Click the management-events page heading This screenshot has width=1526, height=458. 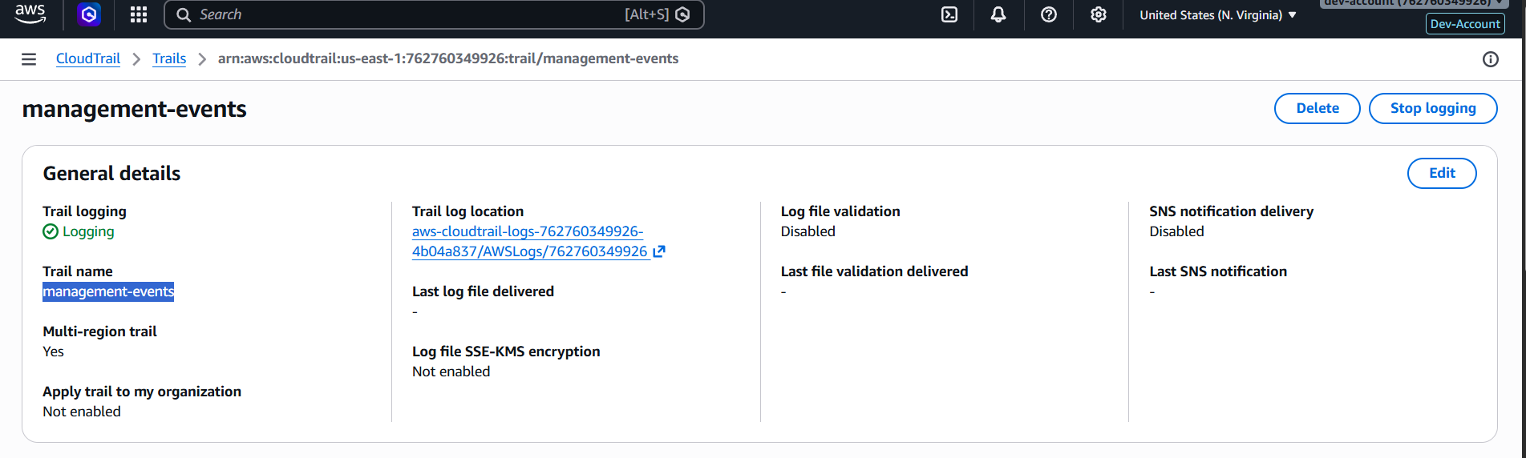(x=135, y=109)
